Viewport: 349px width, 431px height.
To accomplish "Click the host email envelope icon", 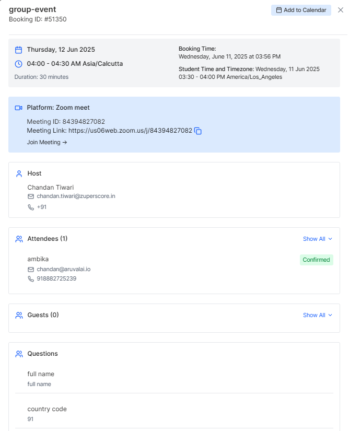I will 31,196.
